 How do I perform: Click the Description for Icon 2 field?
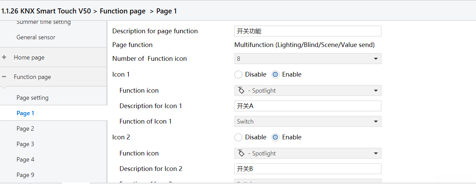(307, 169)
